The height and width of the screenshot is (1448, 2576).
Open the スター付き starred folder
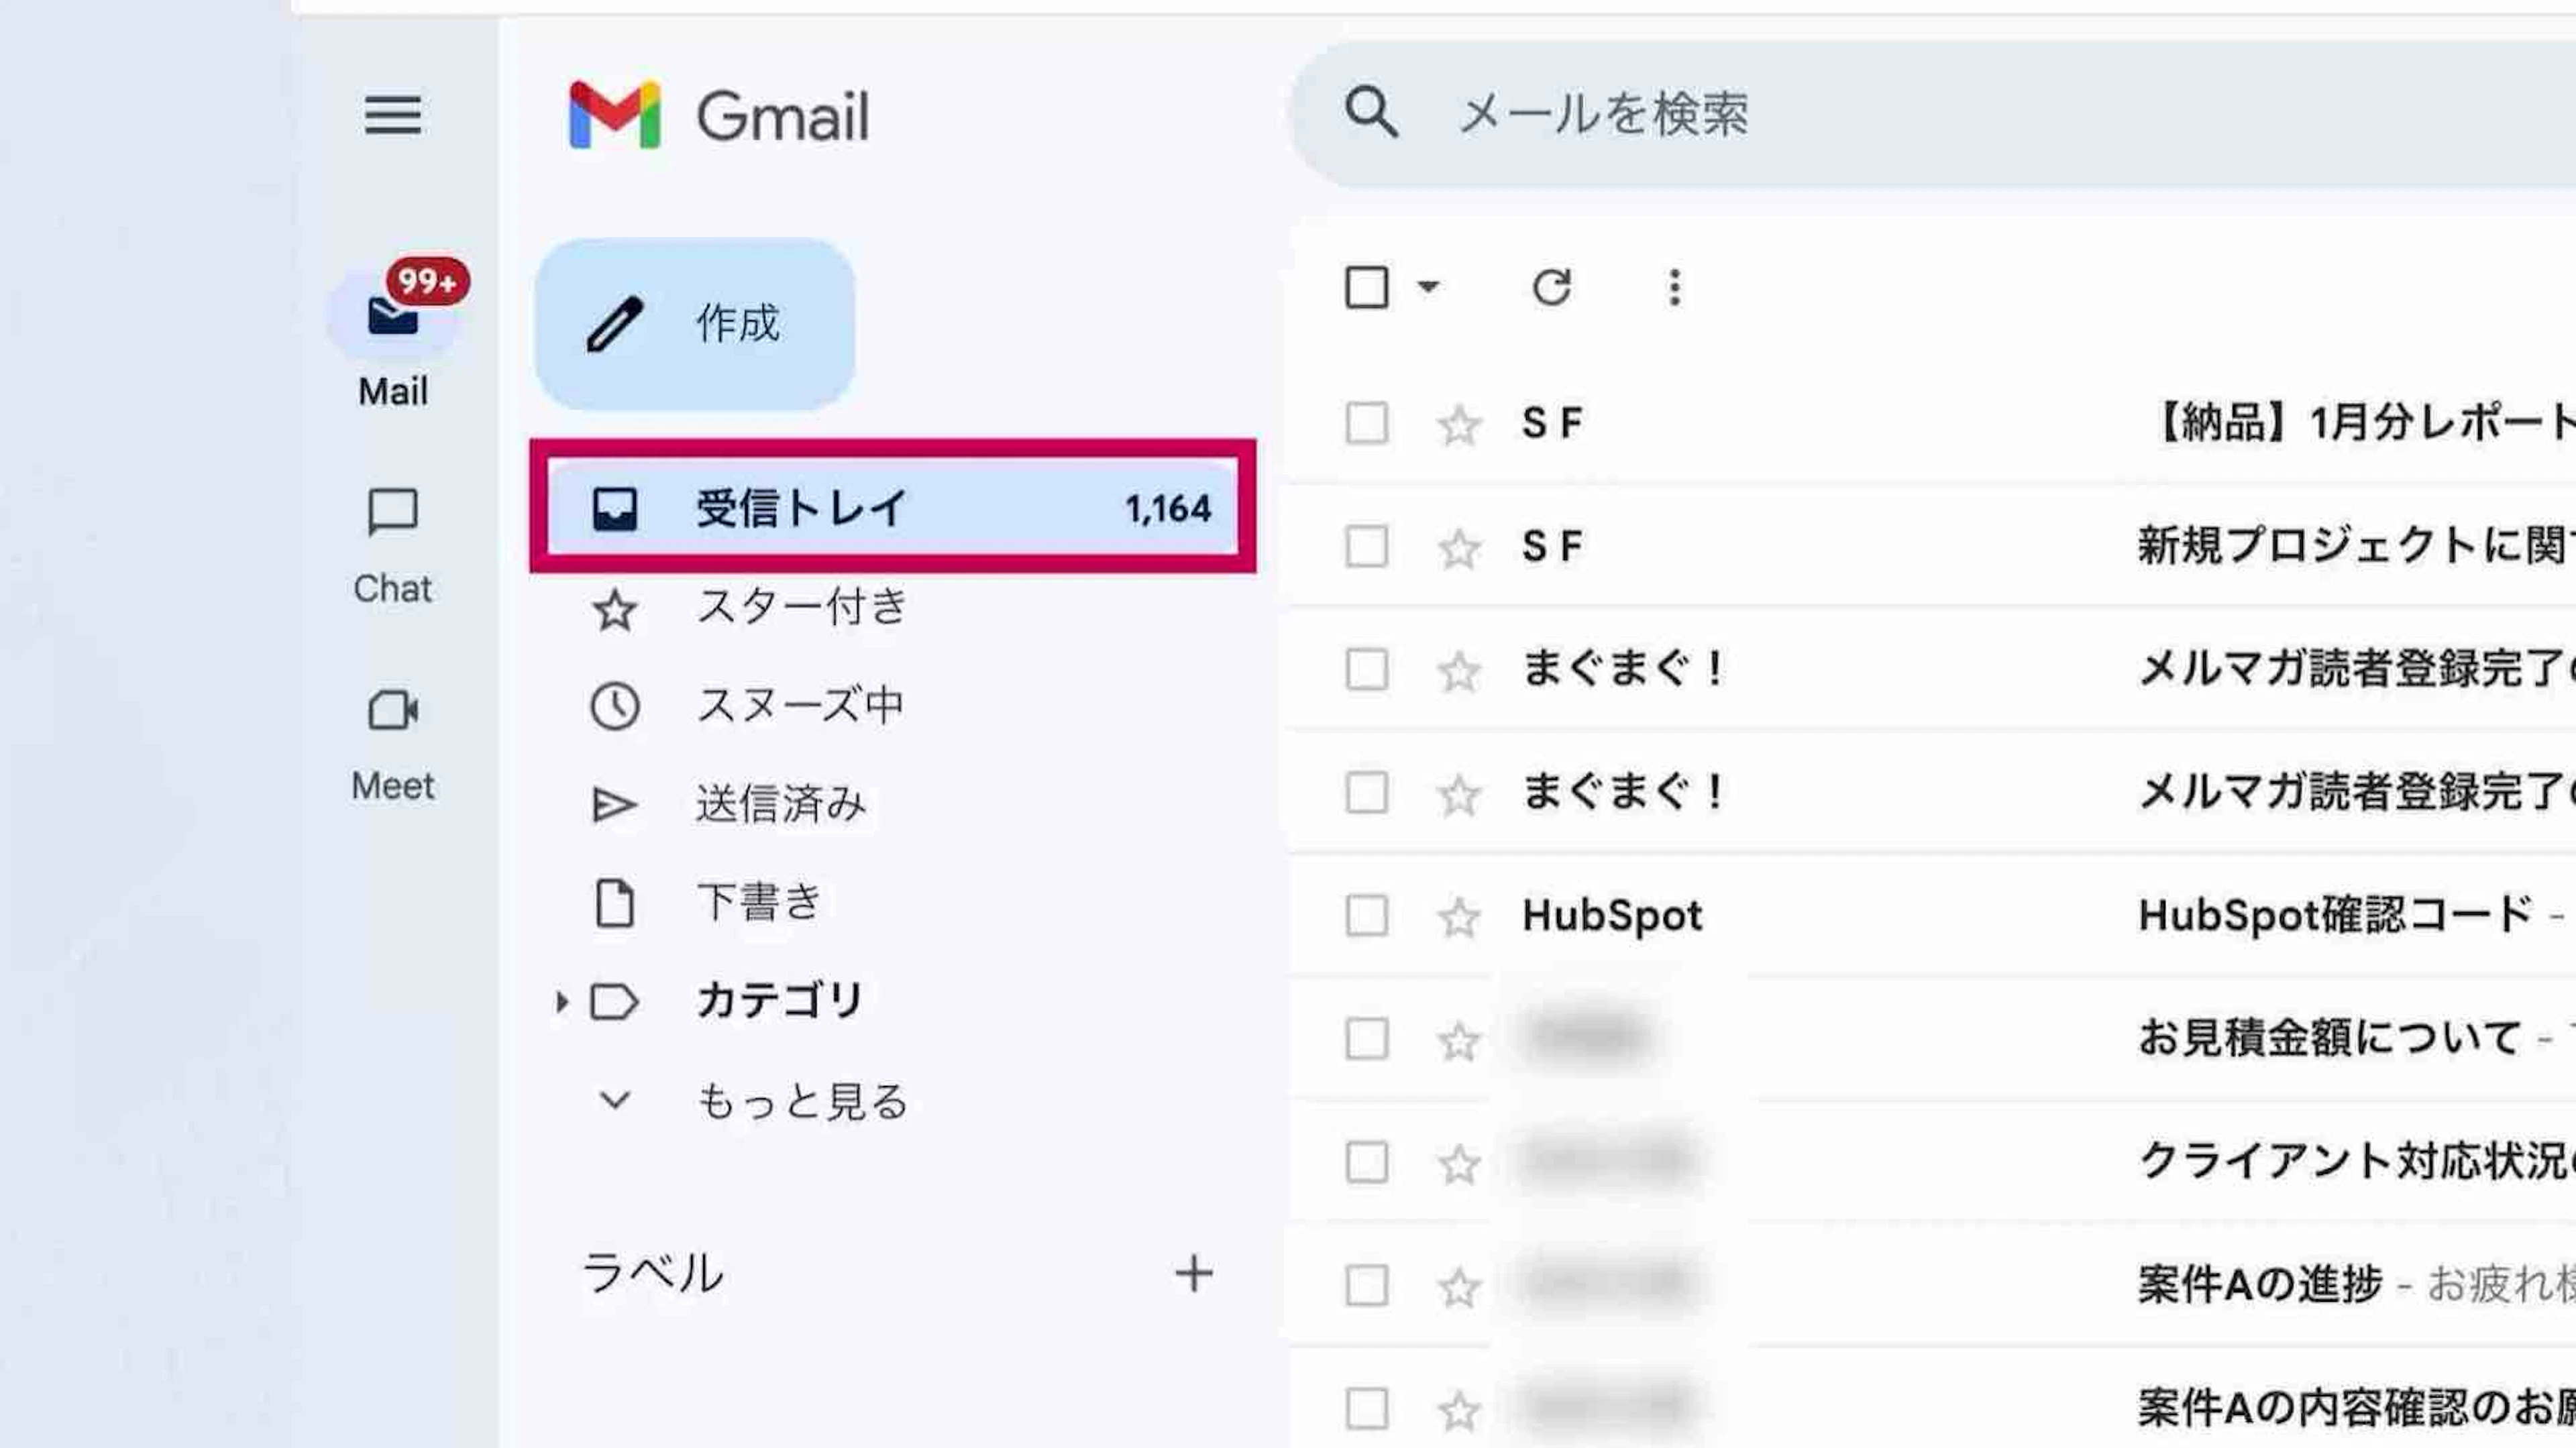coord(800,608)
